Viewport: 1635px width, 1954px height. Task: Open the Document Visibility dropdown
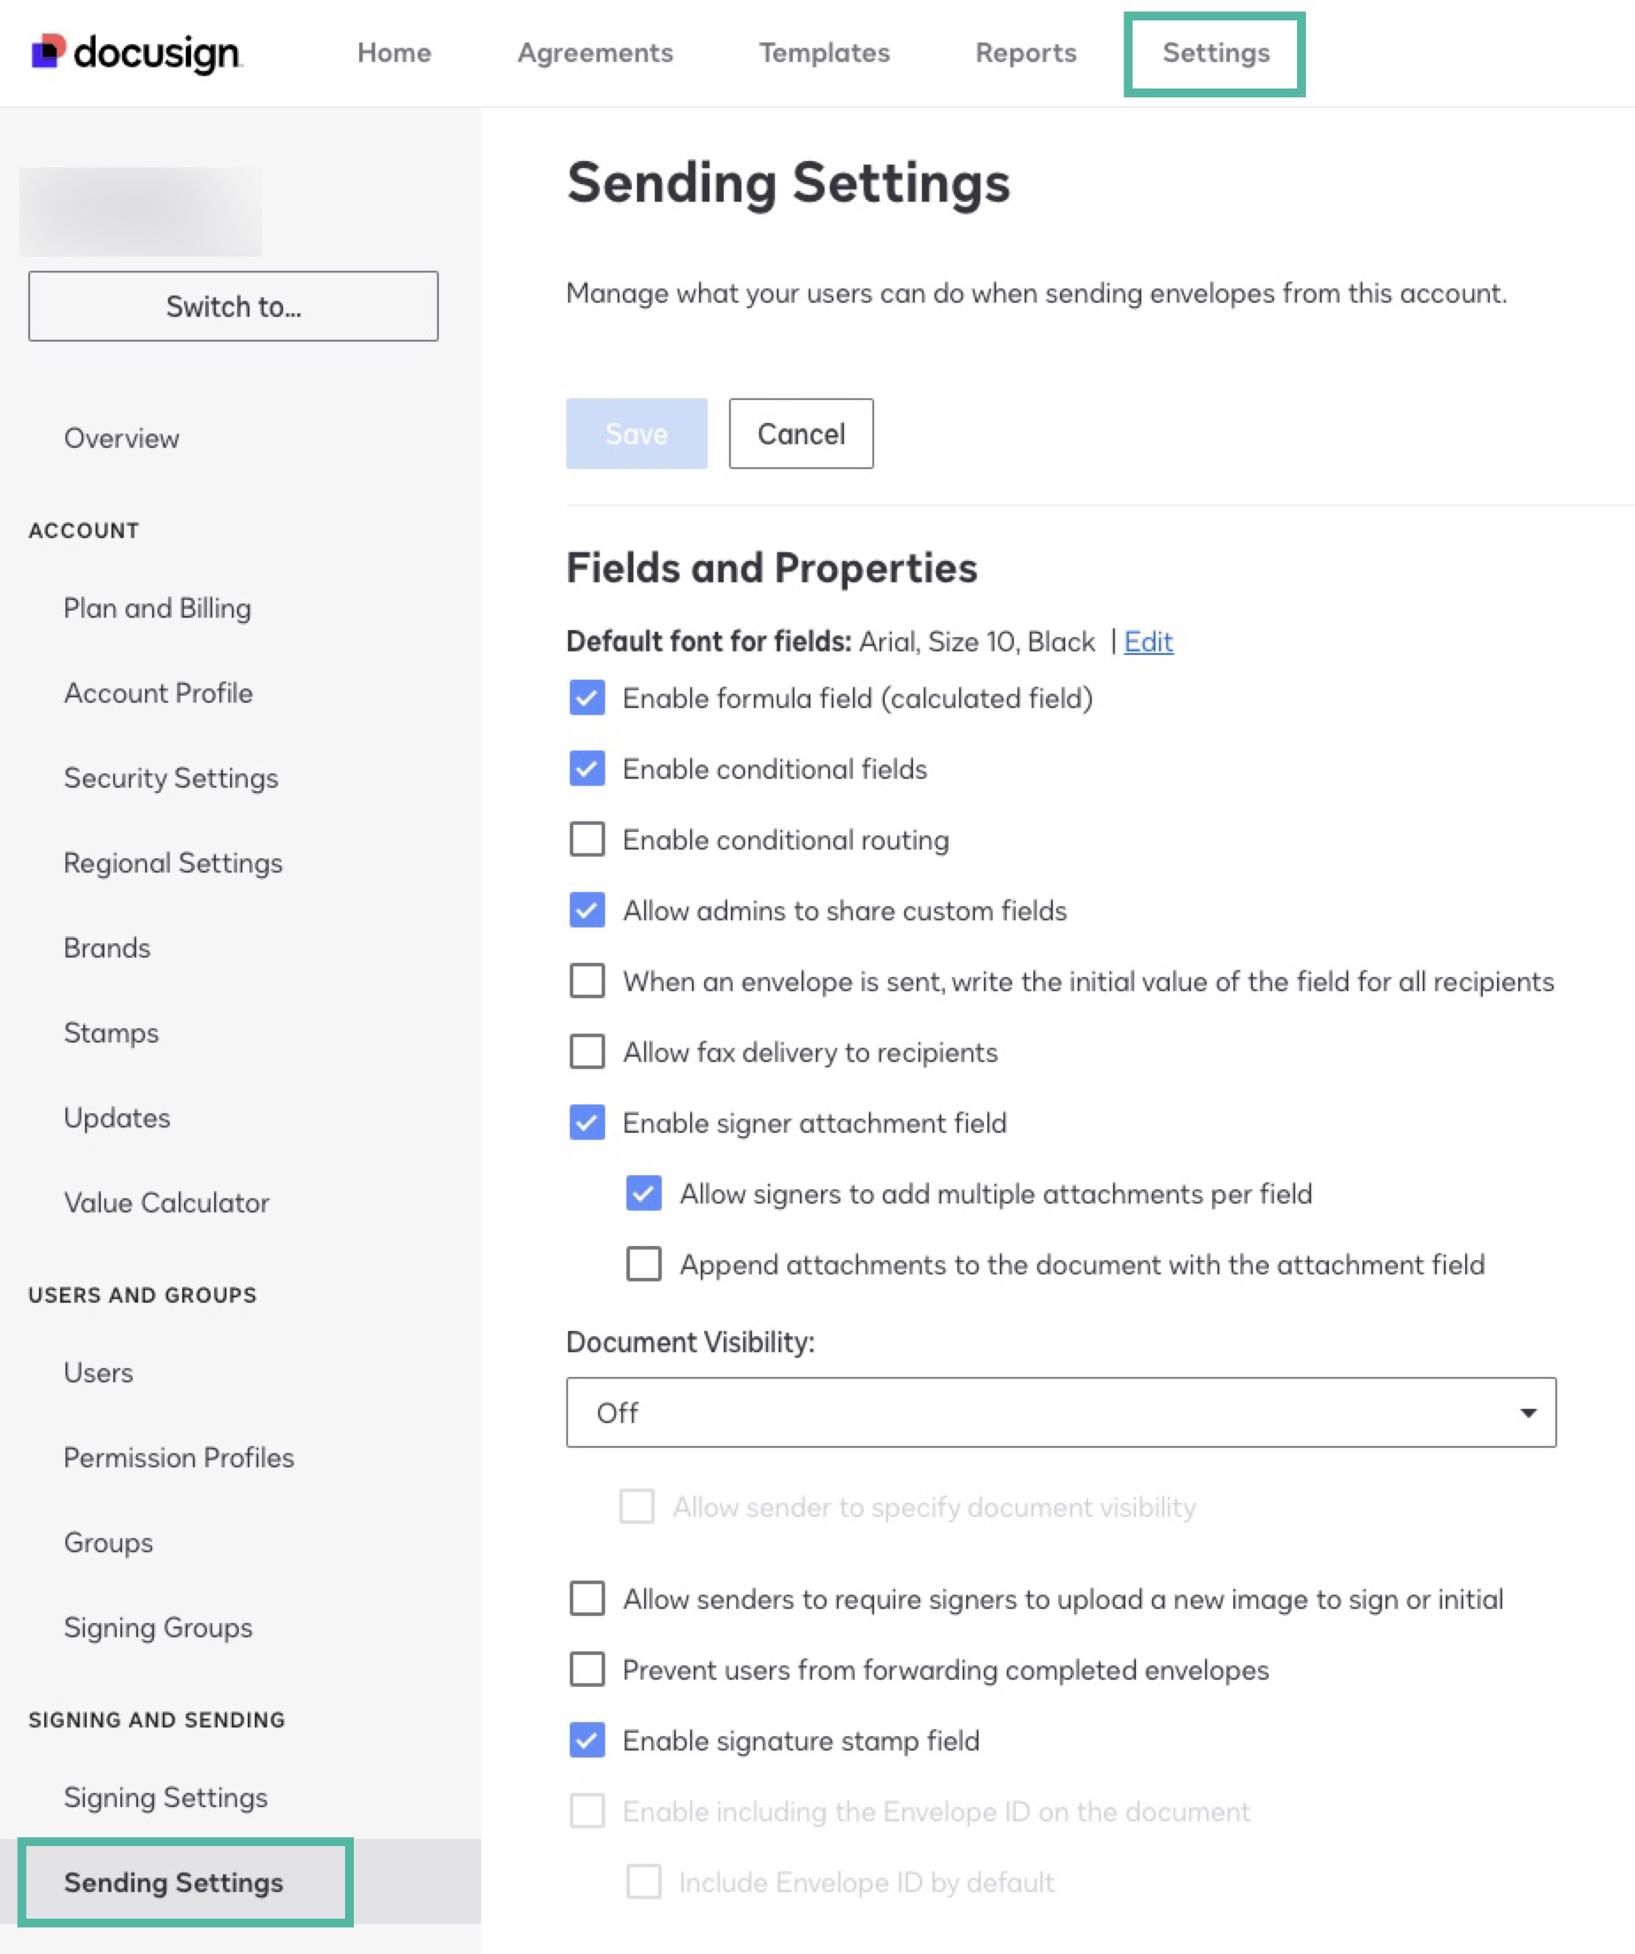pyautogui.click(x=1059, y=1412)
